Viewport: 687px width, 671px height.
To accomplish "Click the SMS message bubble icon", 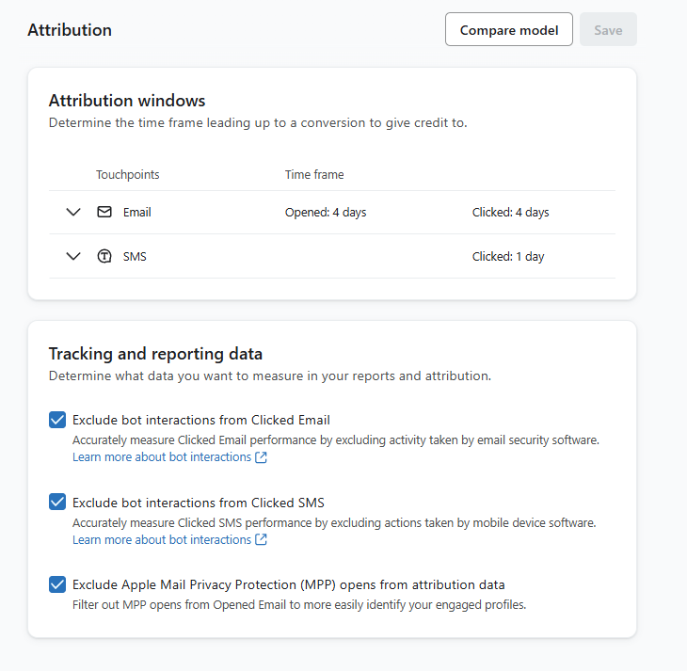I will click(x=104, y=256).
